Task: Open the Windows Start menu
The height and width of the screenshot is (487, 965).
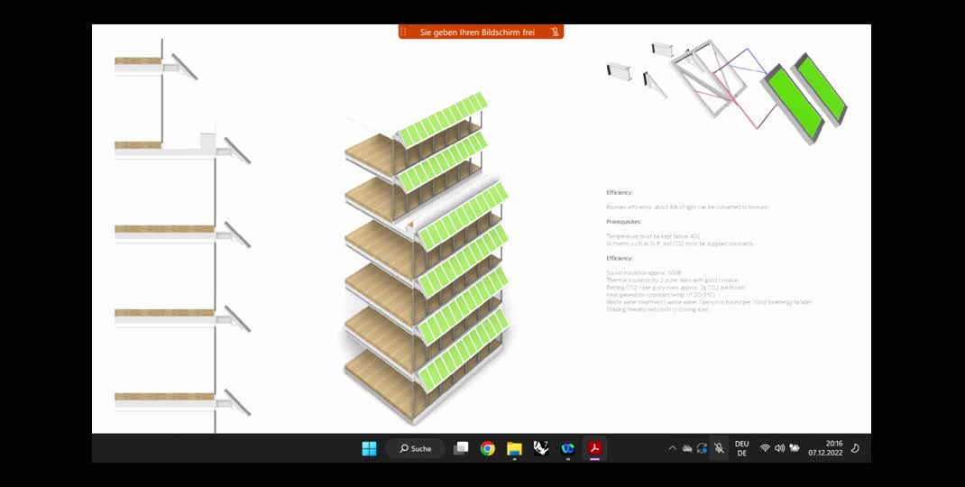Action: tap(369, 448)
